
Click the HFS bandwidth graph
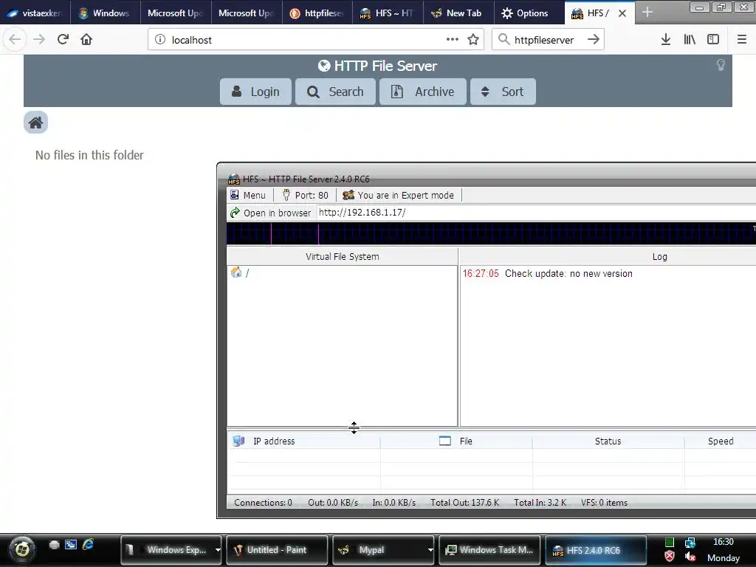(491, 233)
